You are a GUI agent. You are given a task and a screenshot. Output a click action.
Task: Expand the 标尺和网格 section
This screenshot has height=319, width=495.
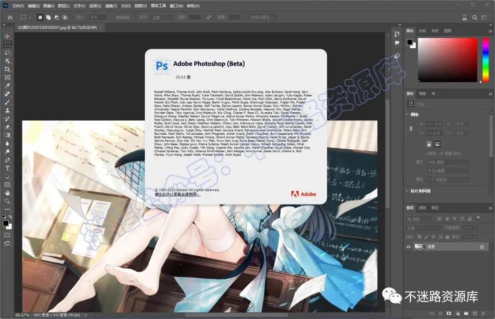[407, 191]
